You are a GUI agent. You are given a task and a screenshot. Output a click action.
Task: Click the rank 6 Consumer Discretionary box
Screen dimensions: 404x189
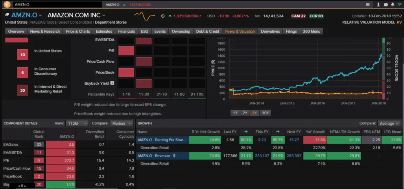click(22, 73)
